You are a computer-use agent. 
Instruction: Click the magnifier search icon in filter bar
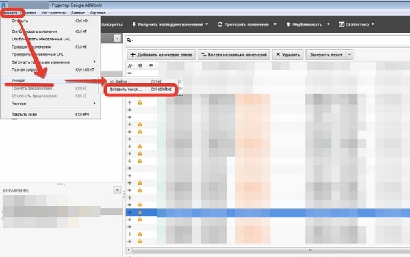point(129,40)
